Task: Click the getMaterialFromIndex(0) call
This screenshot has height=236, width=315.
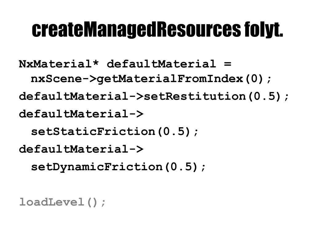Action: point(180,79)
